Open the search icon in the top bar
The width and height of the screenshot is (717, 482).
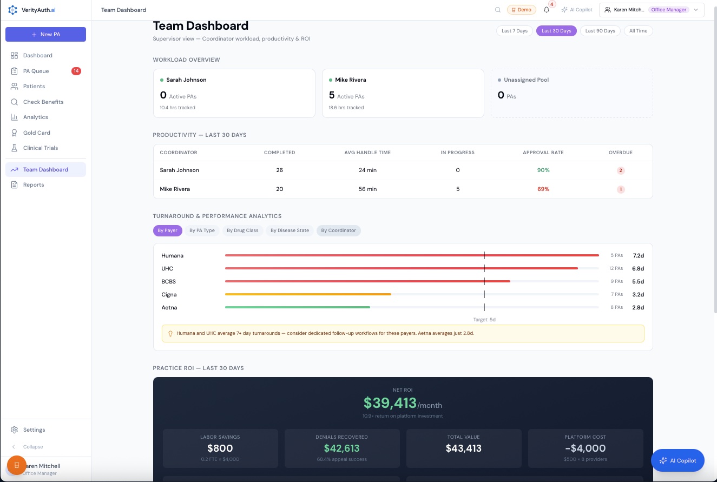coord(498,10)
